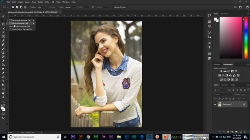
Task: Toggle the layer filter on/off switch
Action: [248, 89]
